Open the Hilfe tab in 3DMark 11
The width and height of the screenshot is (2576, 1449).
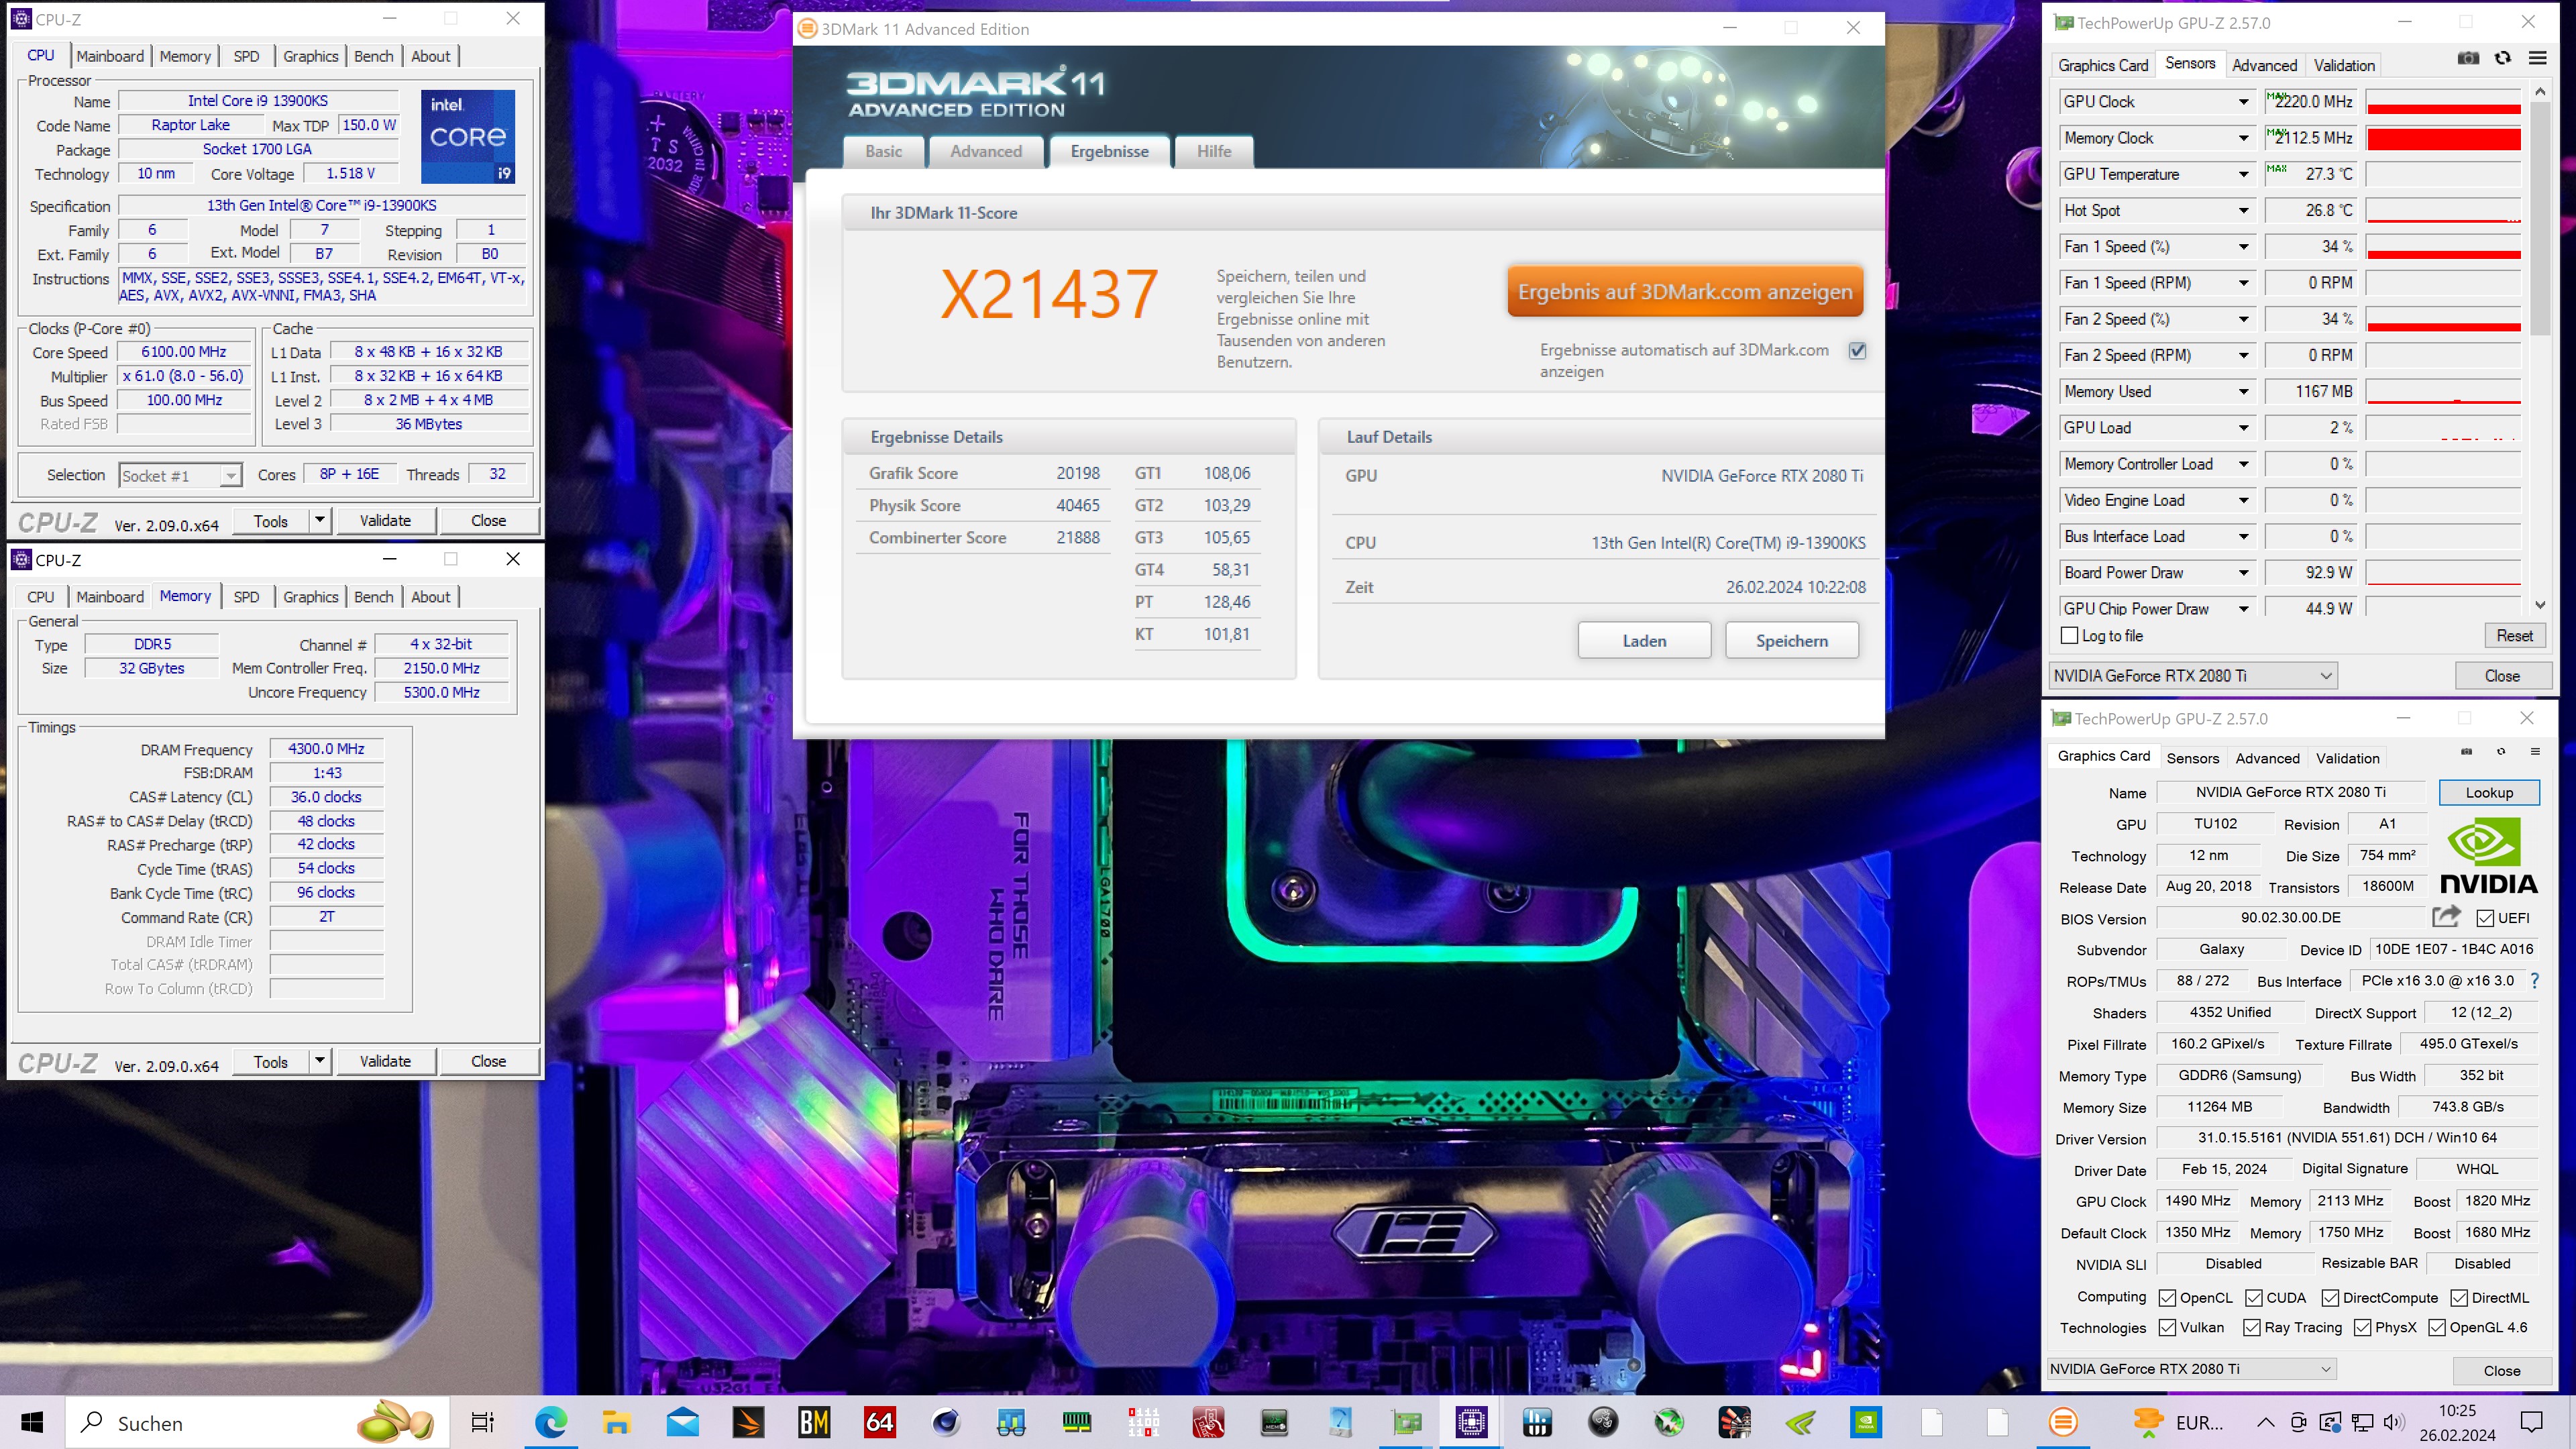coord(1214,151)
